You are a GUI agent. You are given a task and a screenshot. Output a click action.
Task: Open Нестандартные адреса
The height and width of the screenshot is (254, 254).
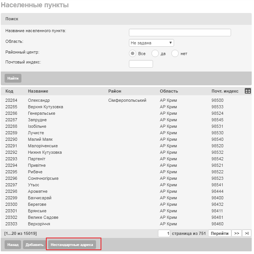click(x=72, y=245)
